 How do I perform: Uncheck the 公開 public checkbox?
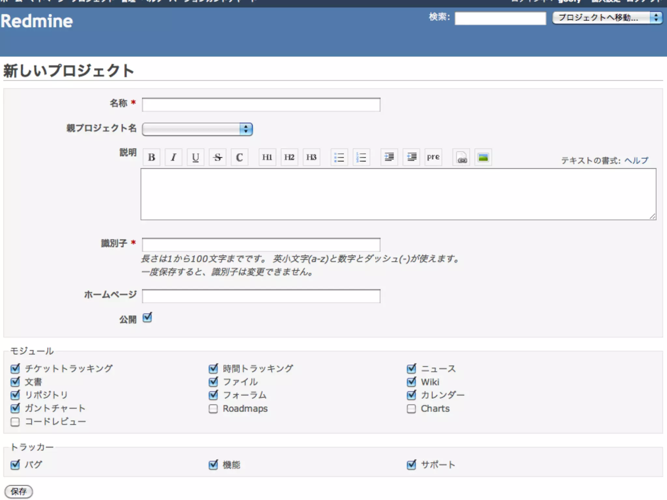tap(147, 318)
